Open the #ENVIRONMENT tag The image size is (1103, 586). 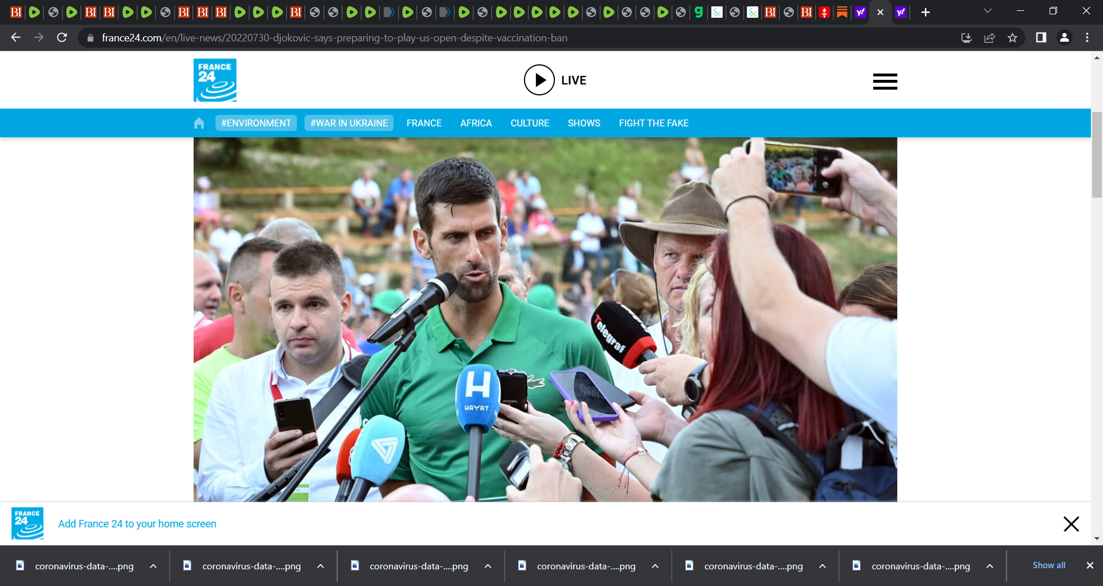pos(256,123)
